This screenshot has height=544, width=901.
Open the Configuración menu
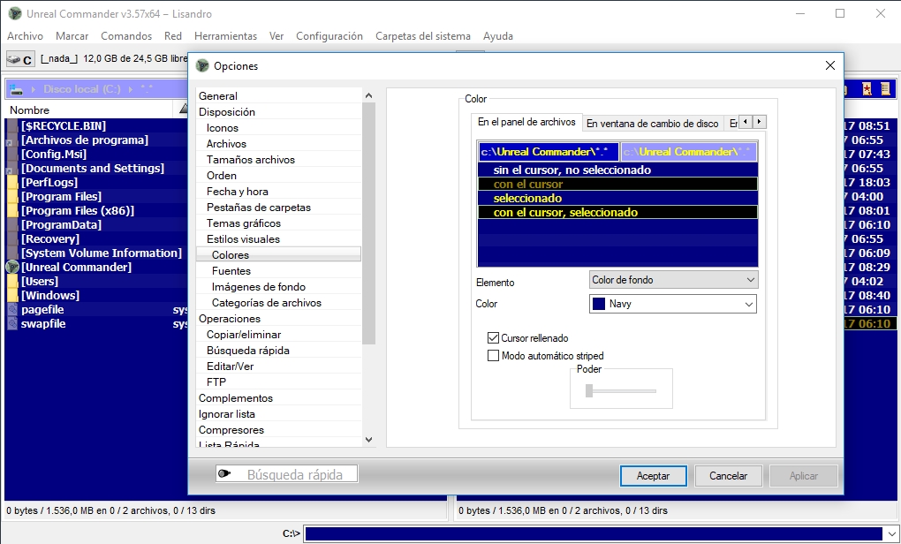[329, 35]
